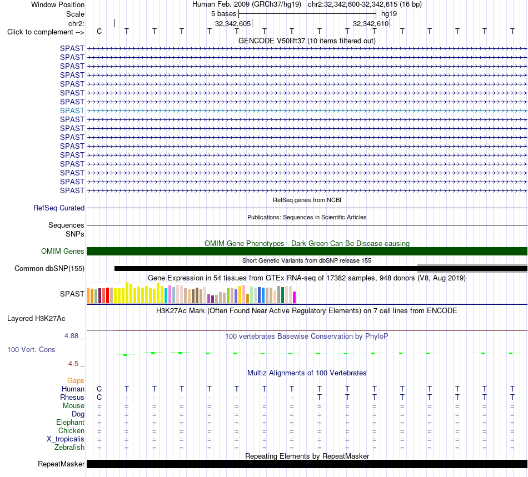Click the Mouse species label
Screen dimensions: 528x477
[73, 406]
